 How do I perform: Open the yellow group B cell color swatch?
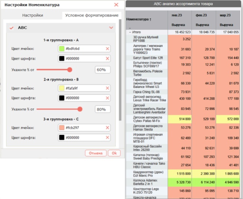tap(61, 88)
